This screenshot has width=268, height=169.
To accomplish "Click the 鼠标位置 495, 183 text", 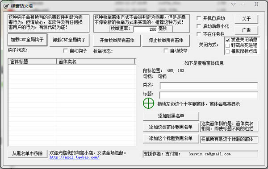I will click(x=163, y=70).
